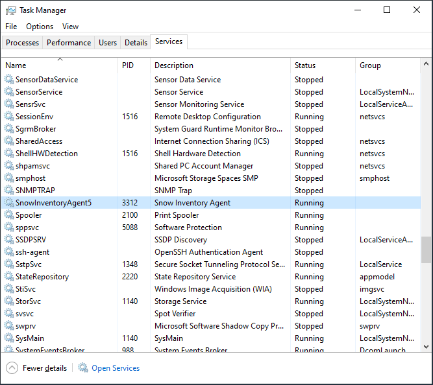Click PID 5088 in the sppsvc row
433x385 pixels.
pyautogui.click(x=130, y=227)
